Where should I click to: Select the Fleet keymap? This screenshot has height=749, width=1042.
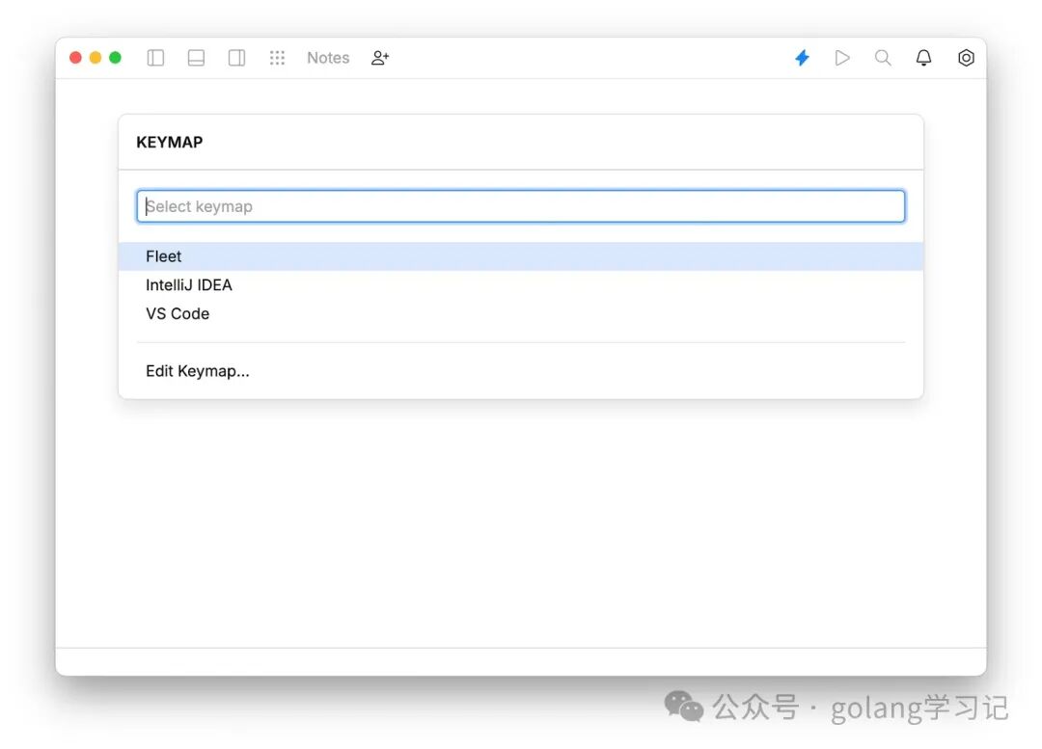pos(521,256)
